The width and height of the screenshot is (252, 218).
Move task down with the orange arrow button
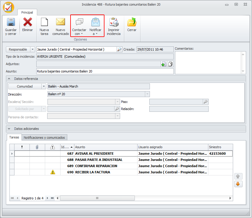[x=238, y=184]
